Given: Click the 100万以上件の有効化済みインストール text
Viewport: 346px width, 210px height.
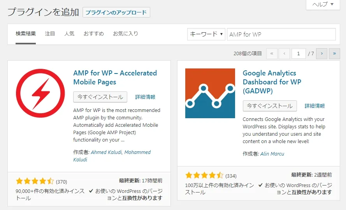Looking at the screenshot, I should point(220,189).
